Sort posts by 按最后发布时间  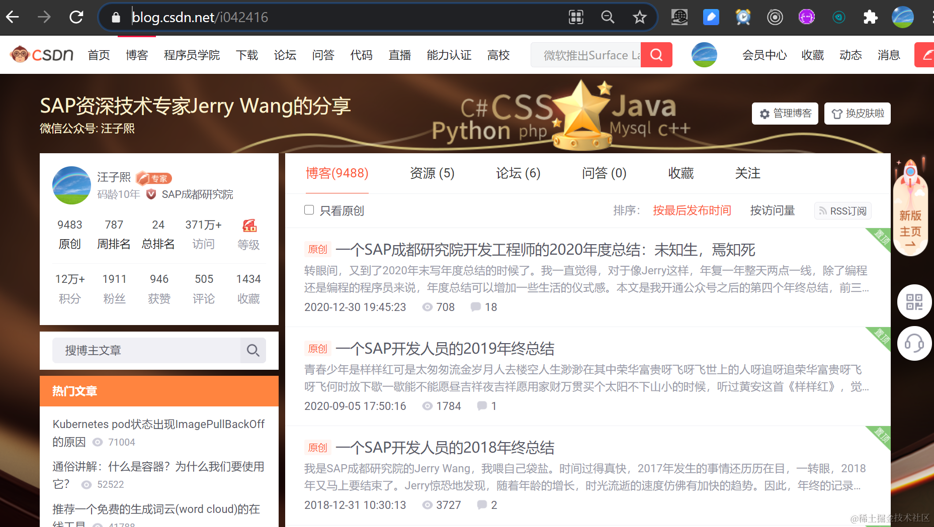(x=692, y=210)
